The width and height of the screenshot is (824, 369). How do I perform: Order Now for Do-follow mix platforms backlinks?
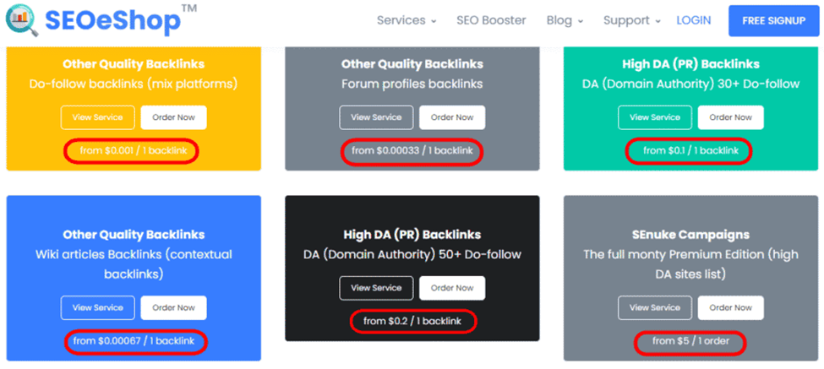click(x=173, y=117)
